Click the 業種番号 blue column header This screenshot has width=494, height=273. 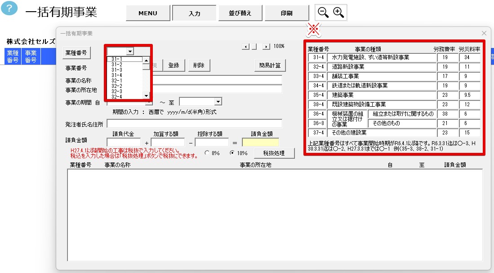(x=13, y=56)
